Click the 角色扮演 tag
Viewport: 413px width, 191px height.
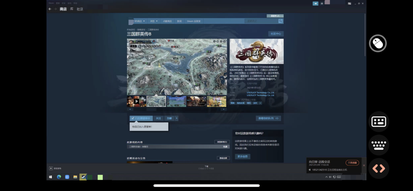240,103
